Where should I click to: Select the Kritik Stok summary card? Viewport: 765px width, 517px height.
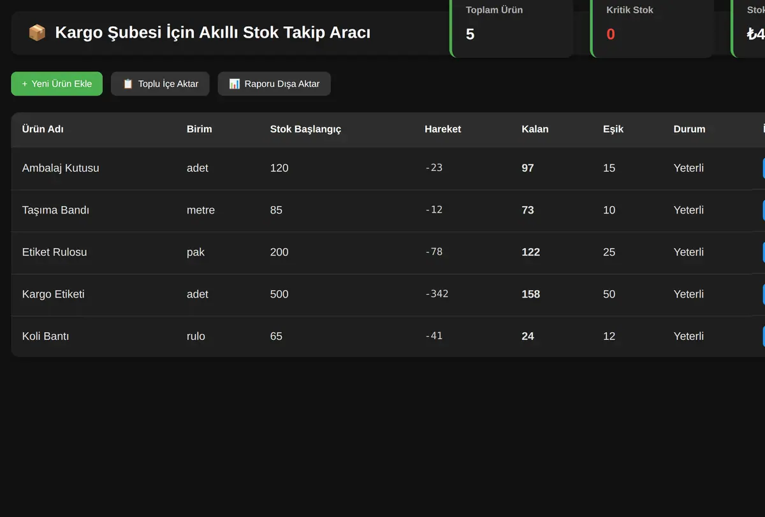(652, 27)
